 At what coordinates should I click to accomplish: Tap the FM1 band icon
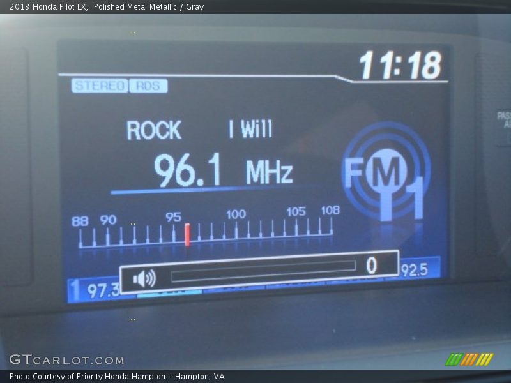(386, 171)
